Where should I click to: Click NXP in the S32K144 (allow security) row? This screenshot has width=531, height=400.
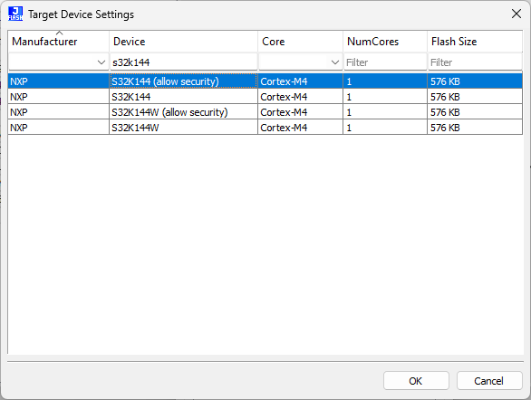tap(19, 81)
